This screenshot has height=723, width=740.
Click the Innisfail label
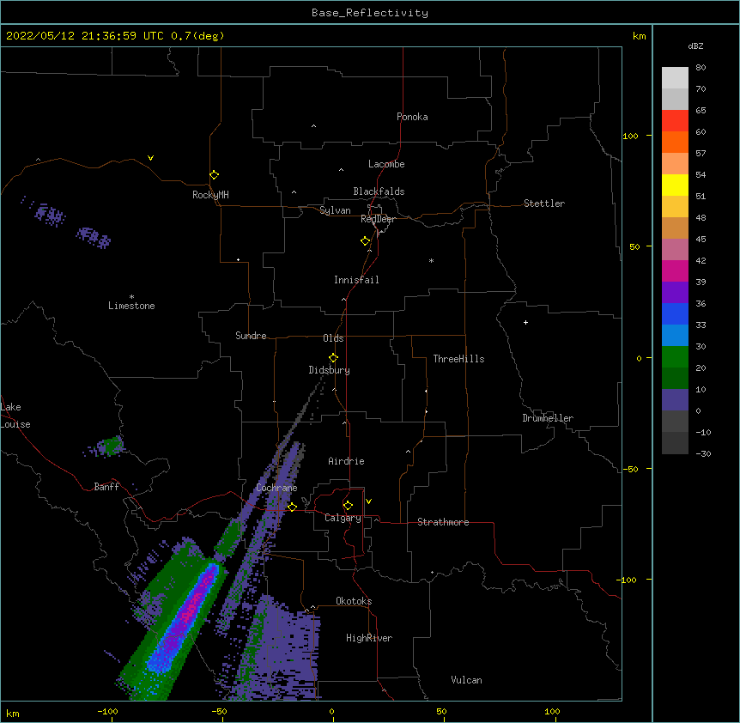(356, 280)
